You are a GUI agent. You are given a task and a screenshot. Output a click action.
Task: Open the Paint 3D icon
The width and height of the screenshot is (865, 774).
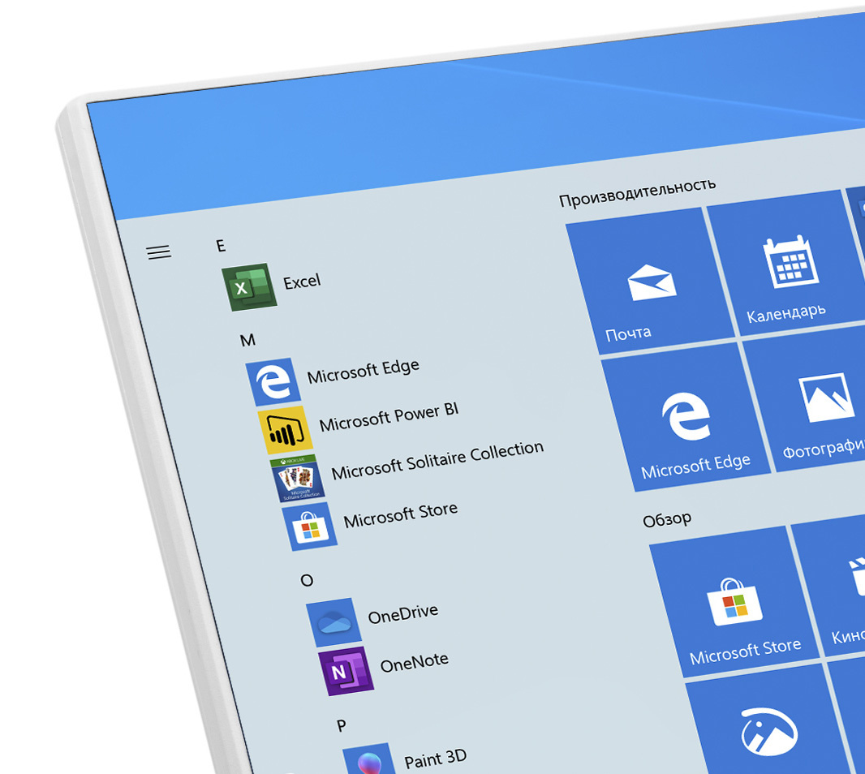point(369,759)
